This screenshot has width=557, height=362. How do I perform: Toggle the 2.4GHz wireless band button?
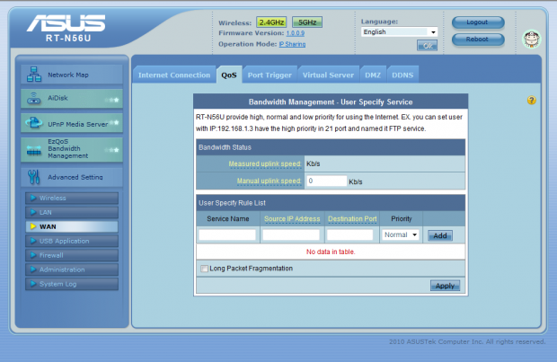[x=271, y=22]
